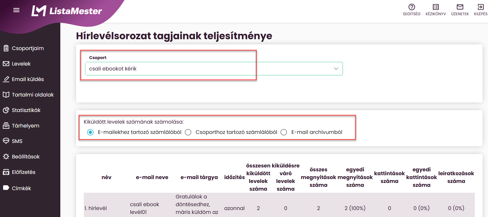Image resolution: width=488 pixels, height=217 pixels.
Task: Click the page heading 'Hírlevélsorozat tagjainak teljesítménye'
Action: [174, 36]
